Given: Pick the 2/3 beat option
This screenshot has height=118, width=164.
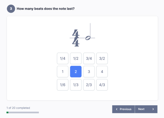Looking at the screenshot, I should 89,85.
